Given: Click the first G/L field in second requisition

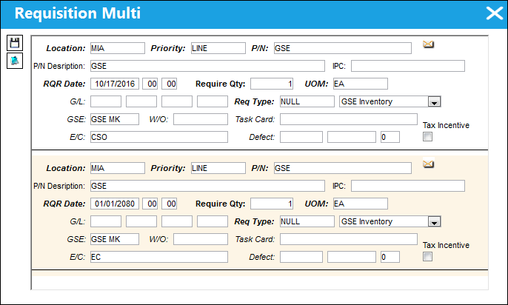Looking at the screenshot, I should [106, 222].
